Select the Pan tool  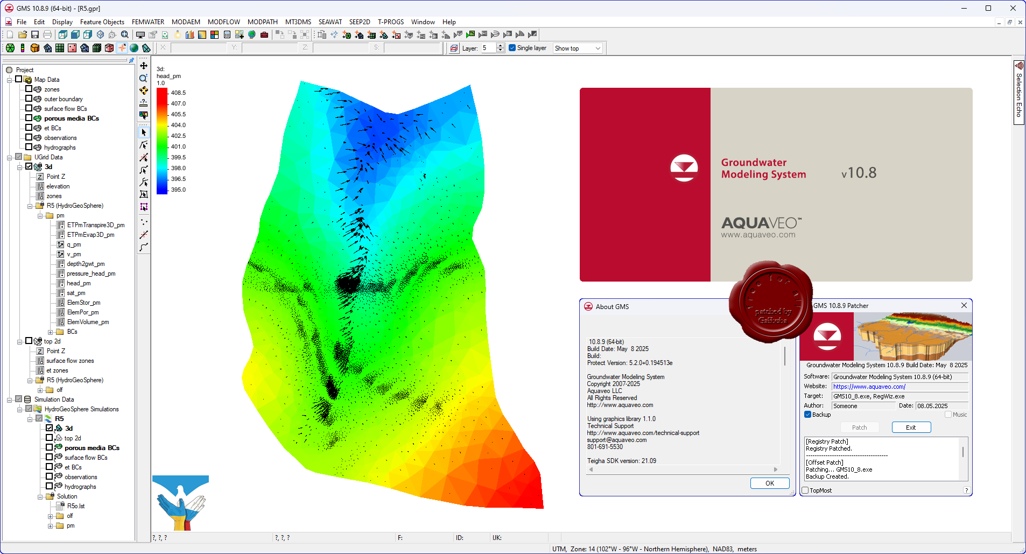(x=144, y=66)
